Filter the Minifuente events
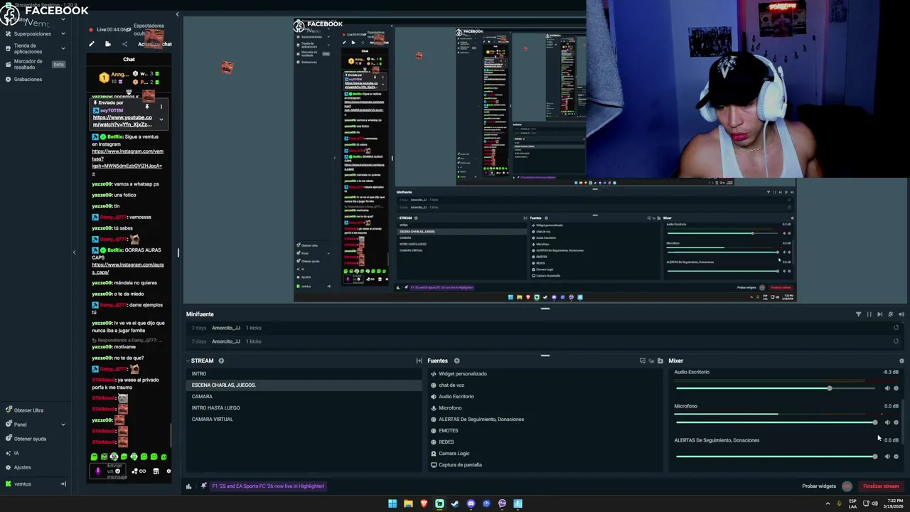The height and width of the screenshot is (512, 910). (858, 314)
